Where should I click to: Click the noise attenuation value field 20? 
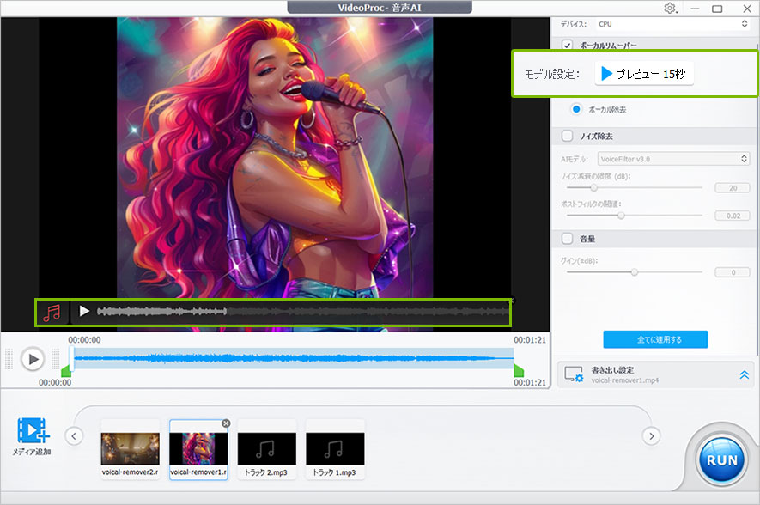(x=733, y=187)
